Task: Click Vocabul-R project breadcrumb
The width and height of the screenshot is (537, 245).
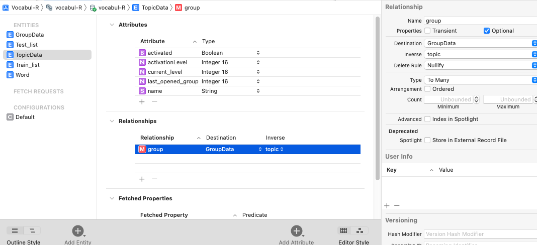Action: [x=21, y=8]
